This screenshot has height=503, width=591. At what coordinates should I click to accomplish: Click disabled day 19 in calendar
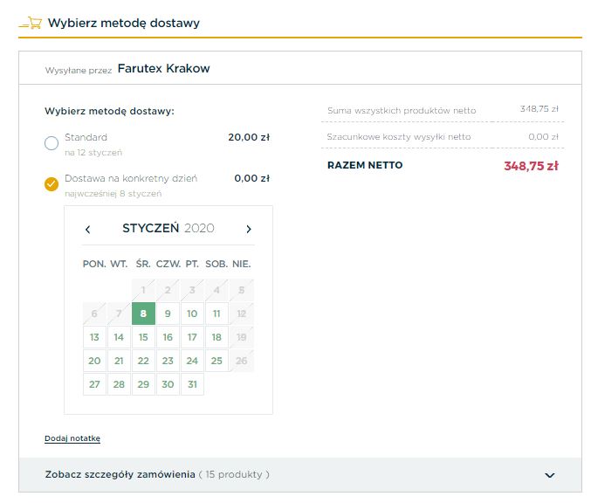(x=242, y=337)
